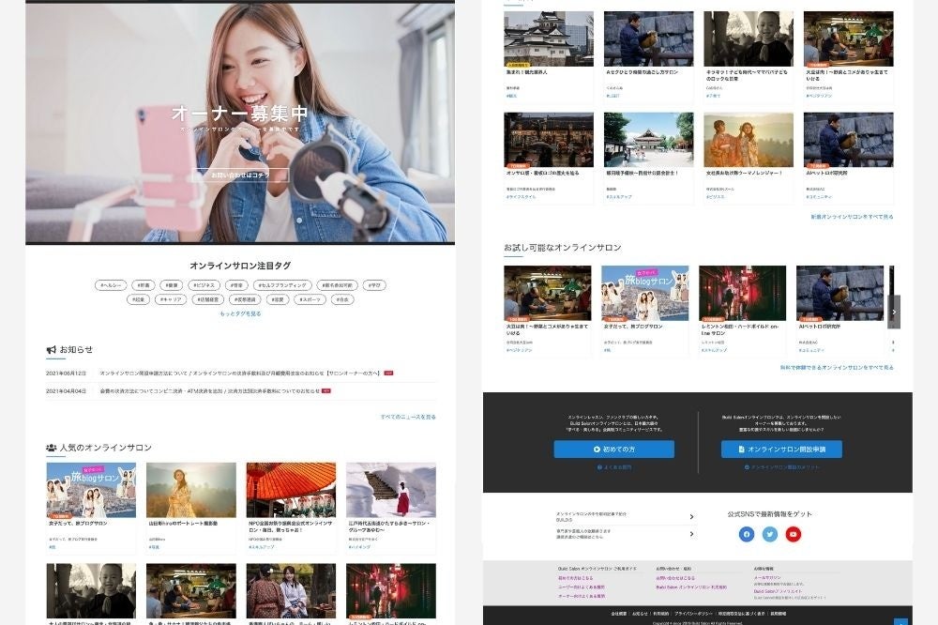The image size is (938, 625).
Task: Toggle the #ヘルシー tag filter
Action: pyautogui.click(x=109, y=284)
